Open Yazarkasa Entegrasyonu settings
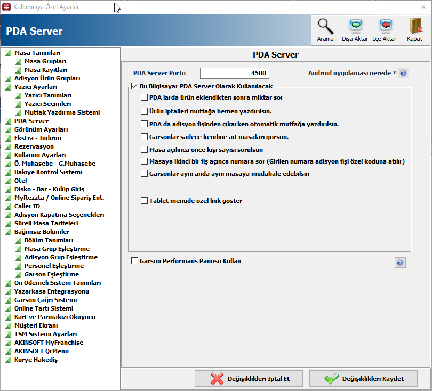The height and width of the screenshot is (391, 432). [x=52, y=292]
